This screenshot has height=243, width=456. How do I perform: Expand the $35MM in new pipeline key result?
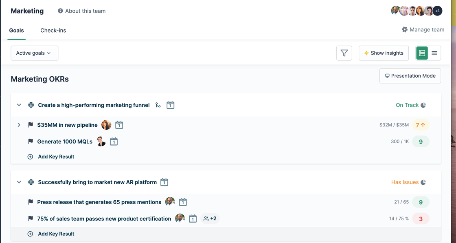(x=19, y=125)
